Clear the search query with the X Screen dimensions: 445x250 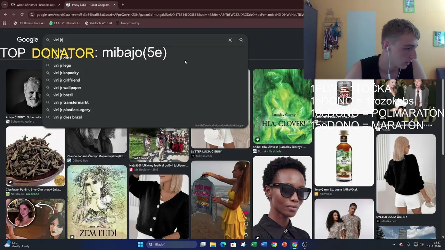tap(230, 40)
